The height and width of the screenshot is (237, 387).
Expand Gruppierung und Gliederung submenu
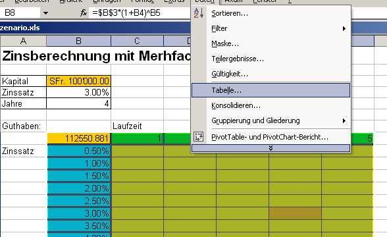pyautogui.click(x=344, y=120)
